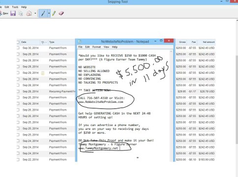This screenshot has height=177, width=238.
Task: Save the snip with floppy disk icon
Action: tap(13, 13)
